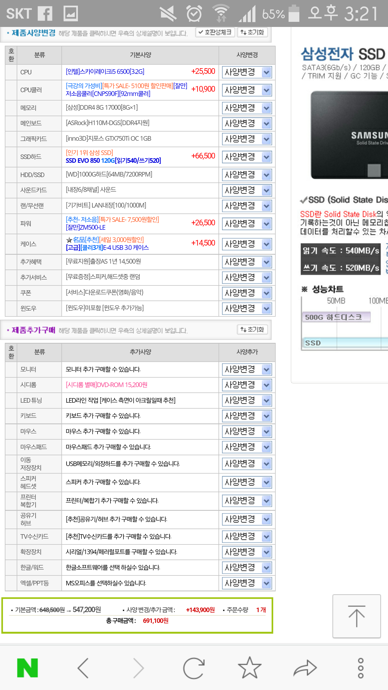Image resolution: width=388 pixels, height=690 pixels.
Task: Tap the 삼성전자 SSD heading in detail panel
Action: (343, 54)
